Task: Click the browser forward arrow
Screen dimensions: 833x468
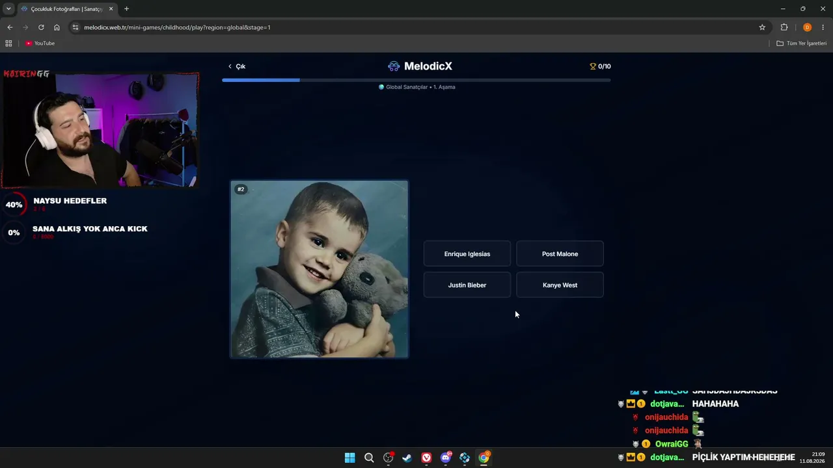Action: pos(25,27)
